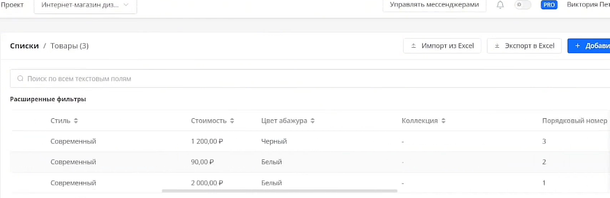Go to the Списки breadcrumb

tap(24, 46)
